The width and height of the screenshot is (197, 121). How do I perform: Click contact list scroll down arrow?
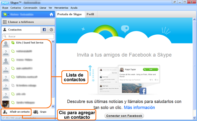[53, 106]
